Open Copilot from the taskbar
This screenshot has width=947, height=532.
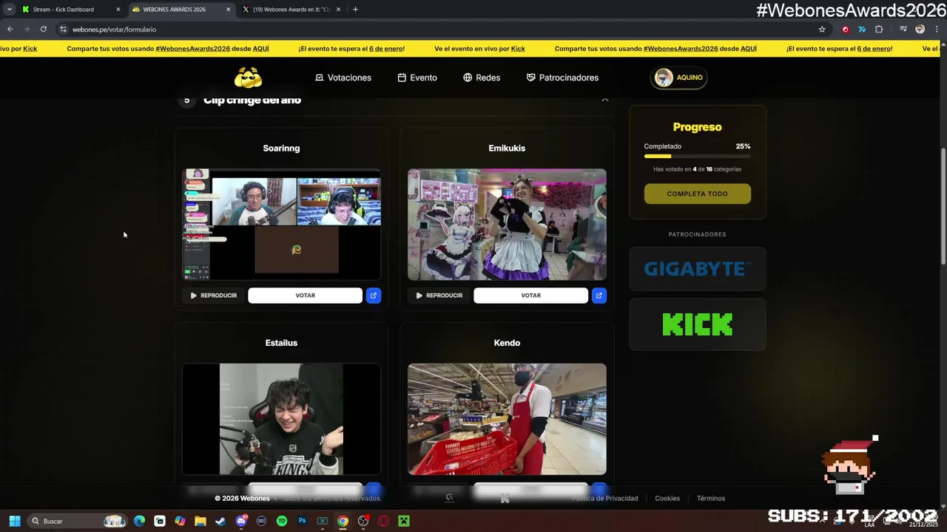point(180,521)
